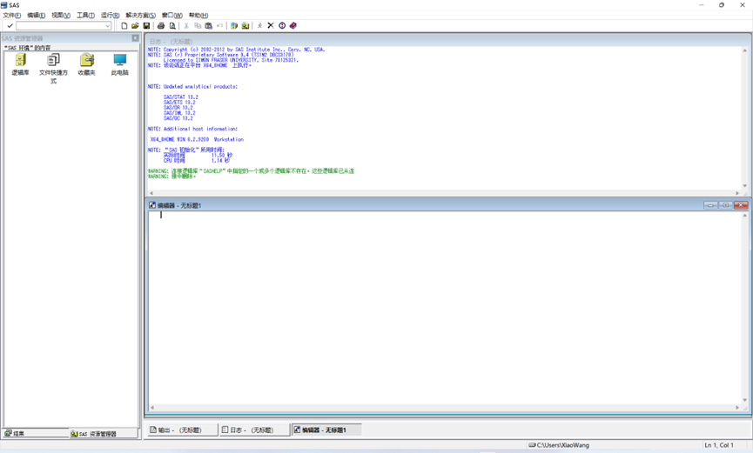The image size is (753, 453).
Task: Click the 日志 - (无标题) log title bar
Action: (447, 41)
